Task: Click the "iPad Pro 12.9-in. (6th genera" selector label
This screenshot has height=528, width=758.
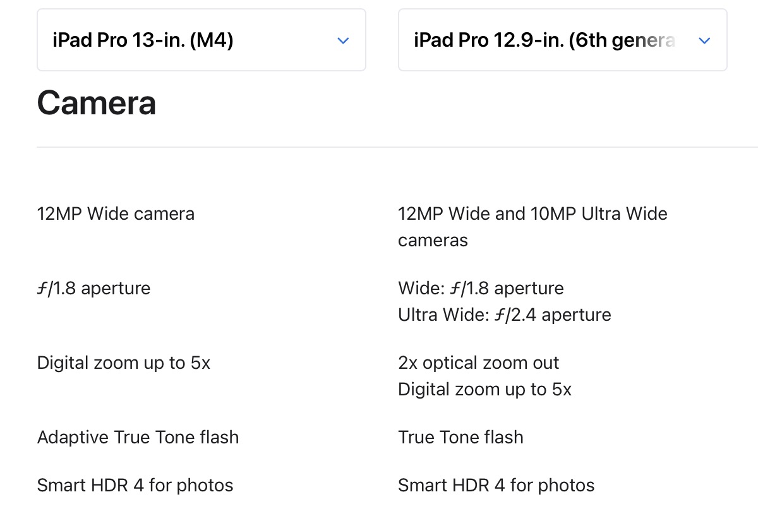Action: (x=544, y=40)
